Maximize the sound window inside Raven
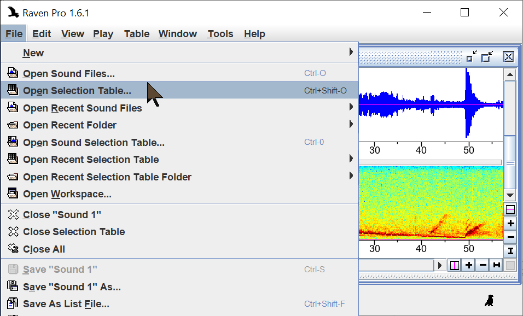The height and width of the screenshot is (316, 523). click(x=487, y=57)
